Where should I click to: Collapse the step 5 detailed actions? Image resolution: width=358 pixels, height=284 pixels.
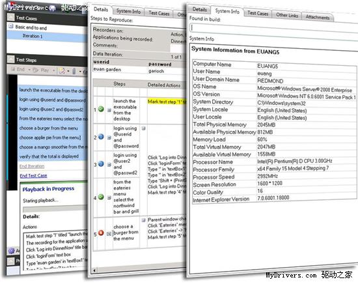143,220
